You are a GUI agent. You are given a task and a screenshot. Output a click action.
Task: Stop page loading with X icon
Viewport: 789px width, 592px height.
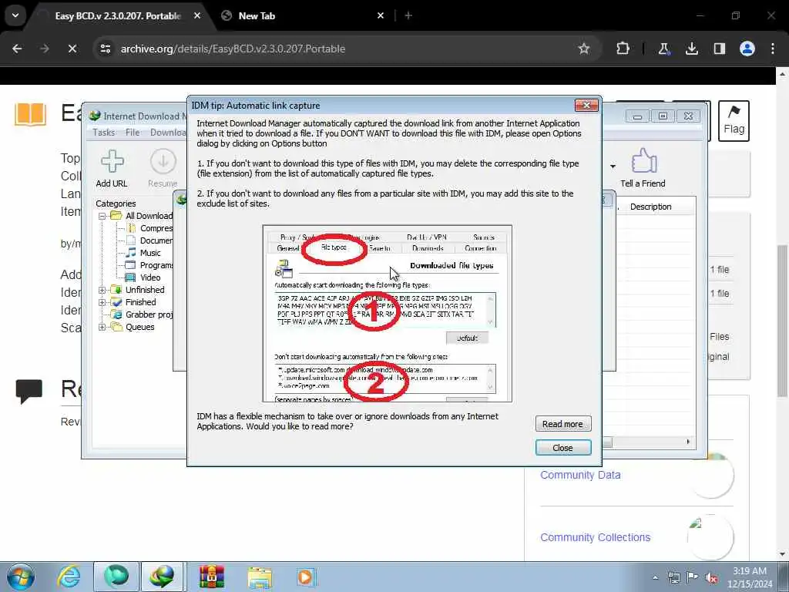[x=72, y=49]
